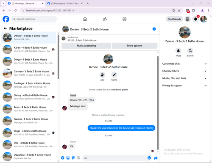The image size is (212, 163).
Task: Bookmark this page with star icon
Action: (179, 11)
